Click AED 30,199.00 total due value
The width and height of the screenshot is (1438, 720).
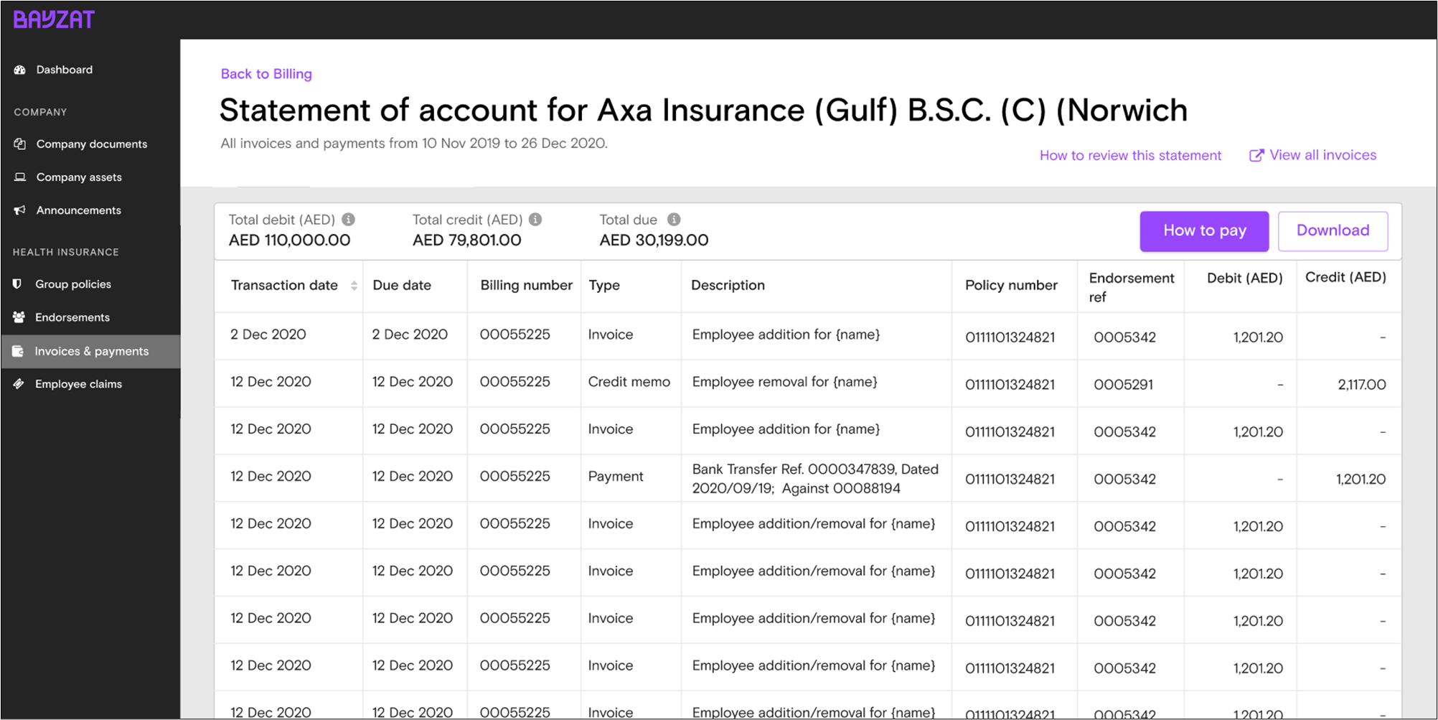point(654,240)
